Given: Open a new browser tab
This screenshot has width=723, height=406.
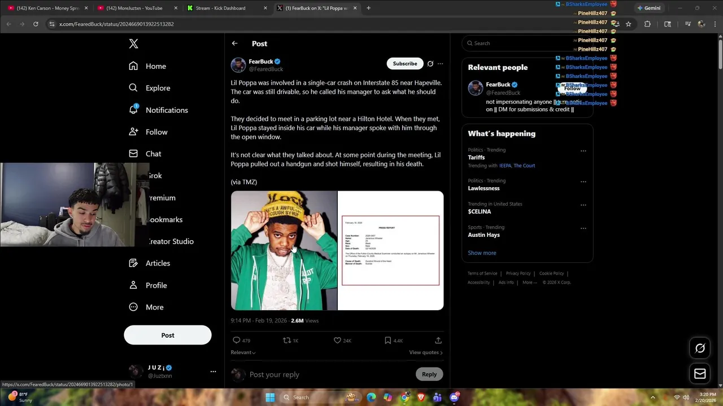Looking at the screenshot, I should click(368, 8).
